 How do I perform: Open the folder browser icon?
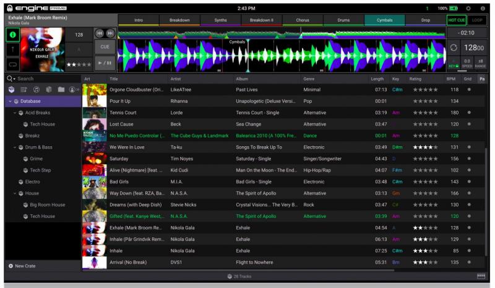(61, 90)
